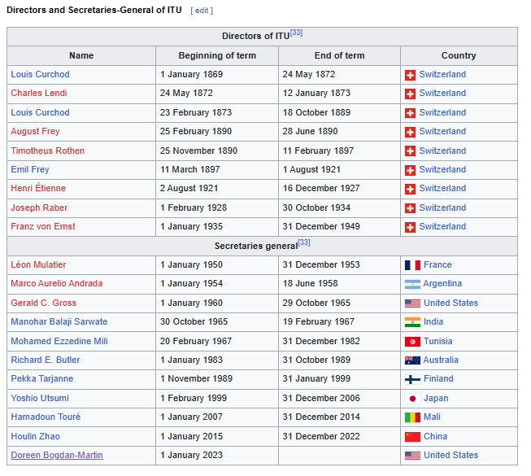Open the France country link
The width and height of the screenshot is (531, 476).
(437, 264)
